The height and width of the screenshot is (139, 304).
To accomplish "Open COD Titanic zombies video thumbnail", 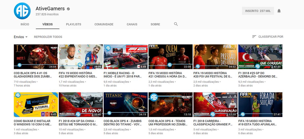I will [126, 105].
